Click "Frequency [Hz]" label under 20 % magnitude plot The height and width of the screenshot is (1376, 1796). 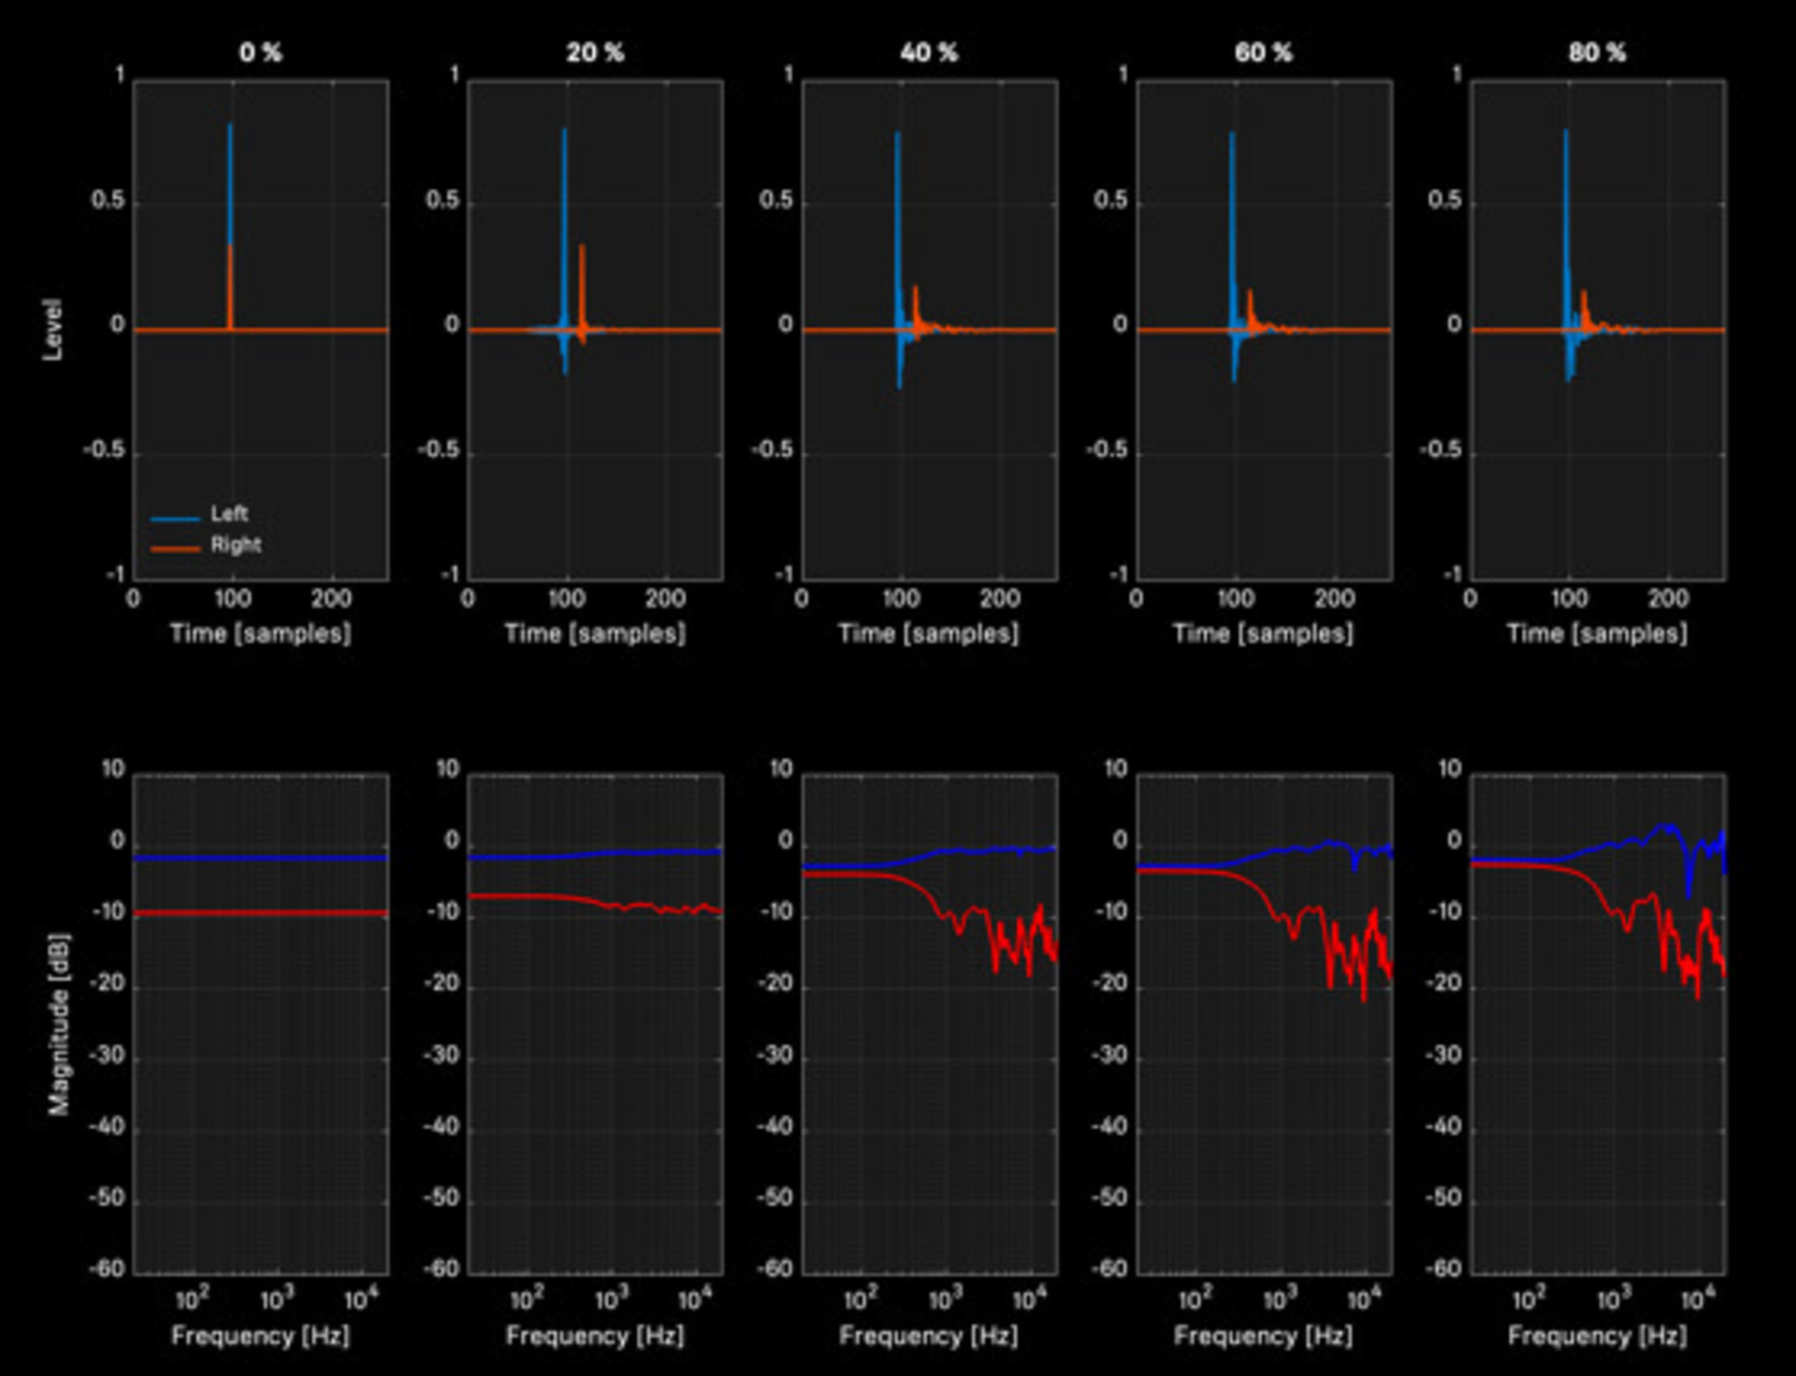(595, 1335)
